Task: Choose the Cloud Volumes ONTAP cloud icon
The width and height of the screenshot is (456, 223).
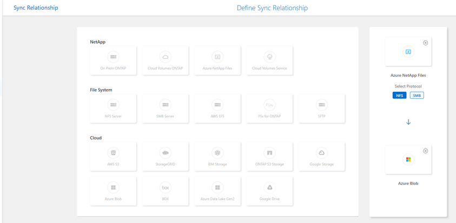Action: 166,57
